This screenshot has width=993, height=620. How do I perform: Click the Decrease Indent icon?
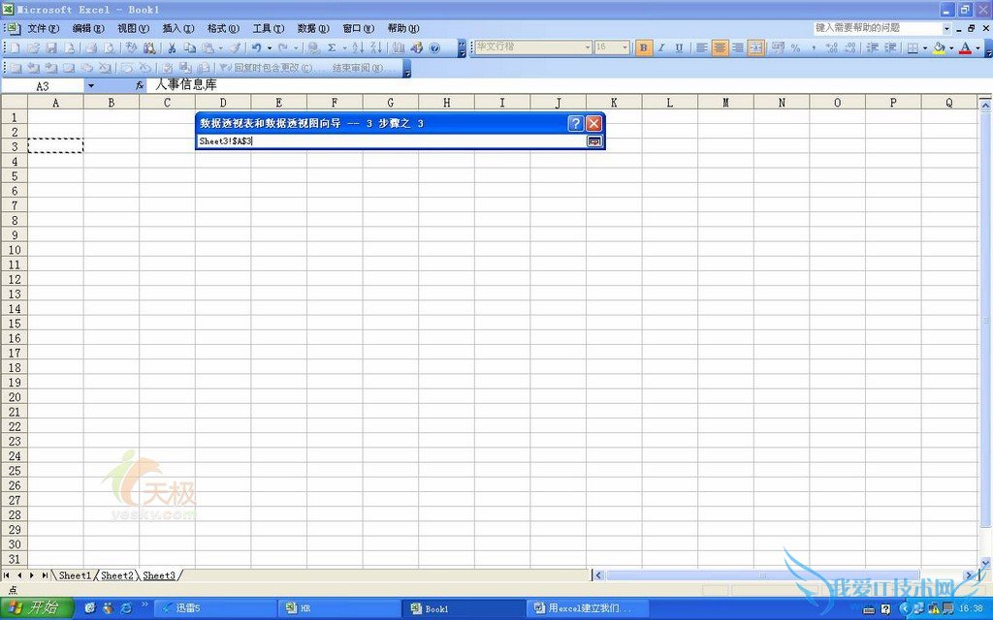(873, 48)
